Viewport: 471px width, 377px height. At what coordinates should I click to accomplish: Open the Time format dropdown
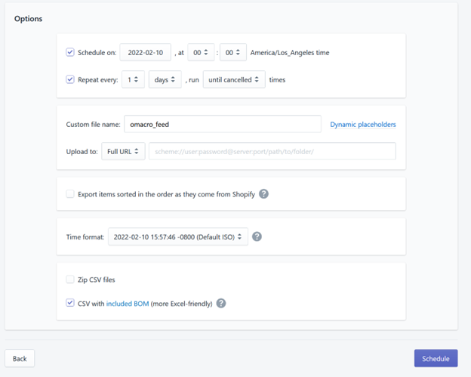pyautogui.click(x=178, y=236)
